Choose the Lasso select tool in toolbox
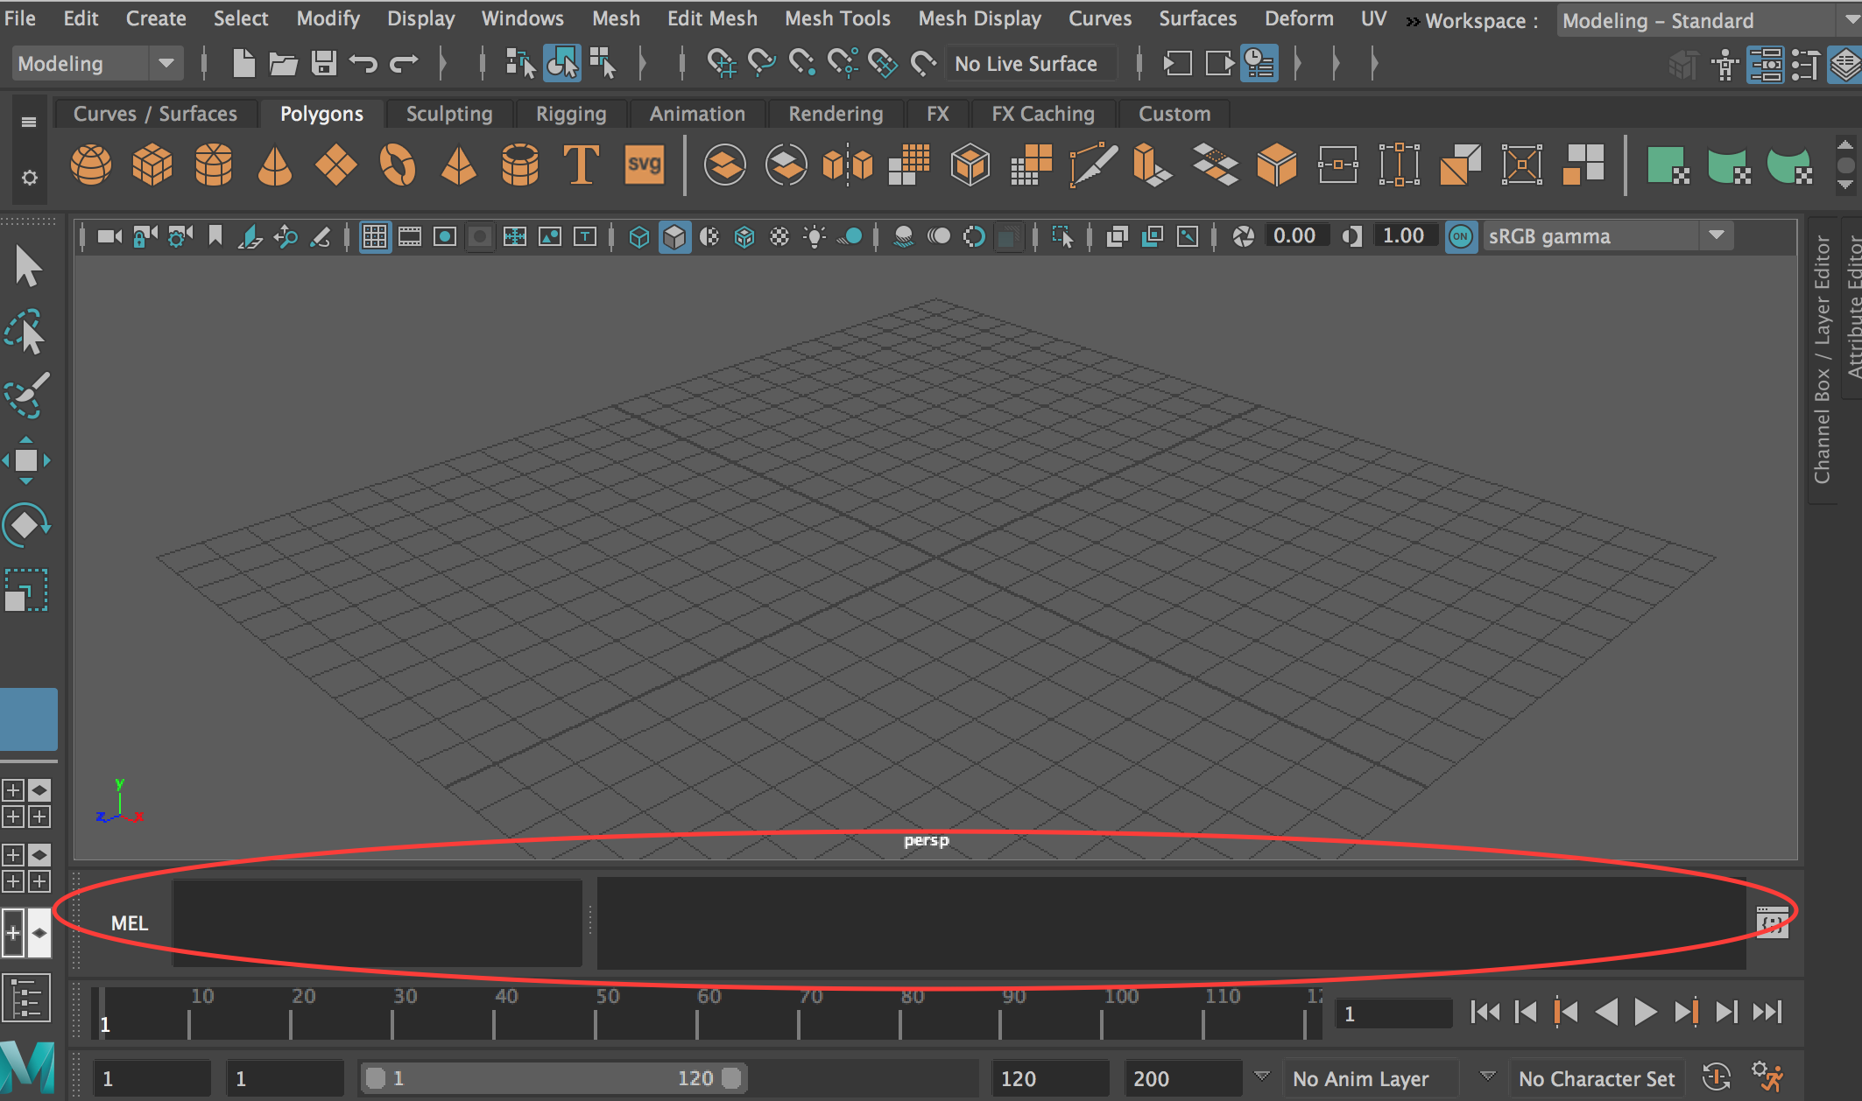Image resolution: width=1862 pixels, height=1101 pixels. pos(26,332)
